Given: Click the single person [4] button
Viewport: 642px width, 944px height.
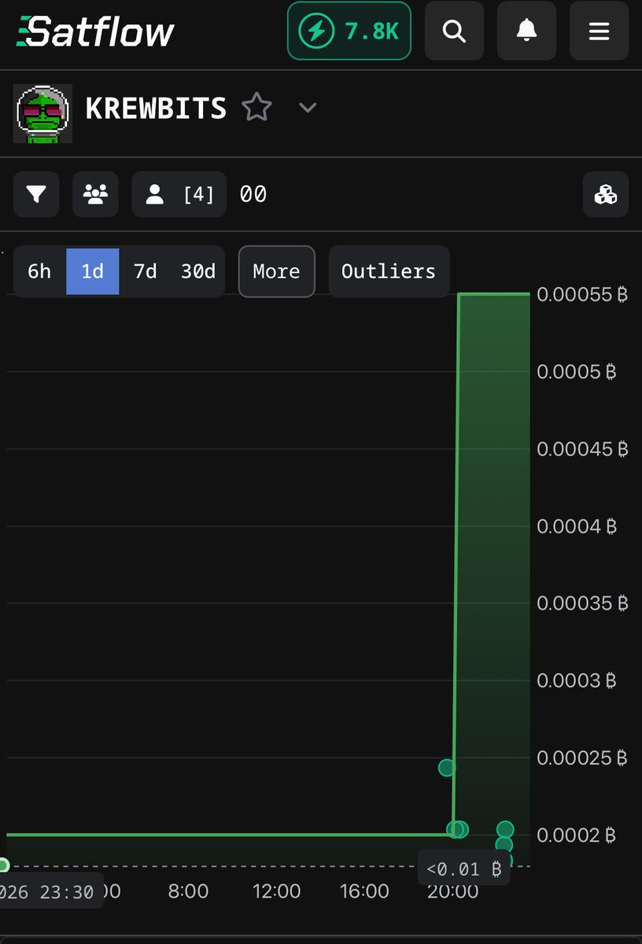Looking at the screenshot, I should (179, 194).
